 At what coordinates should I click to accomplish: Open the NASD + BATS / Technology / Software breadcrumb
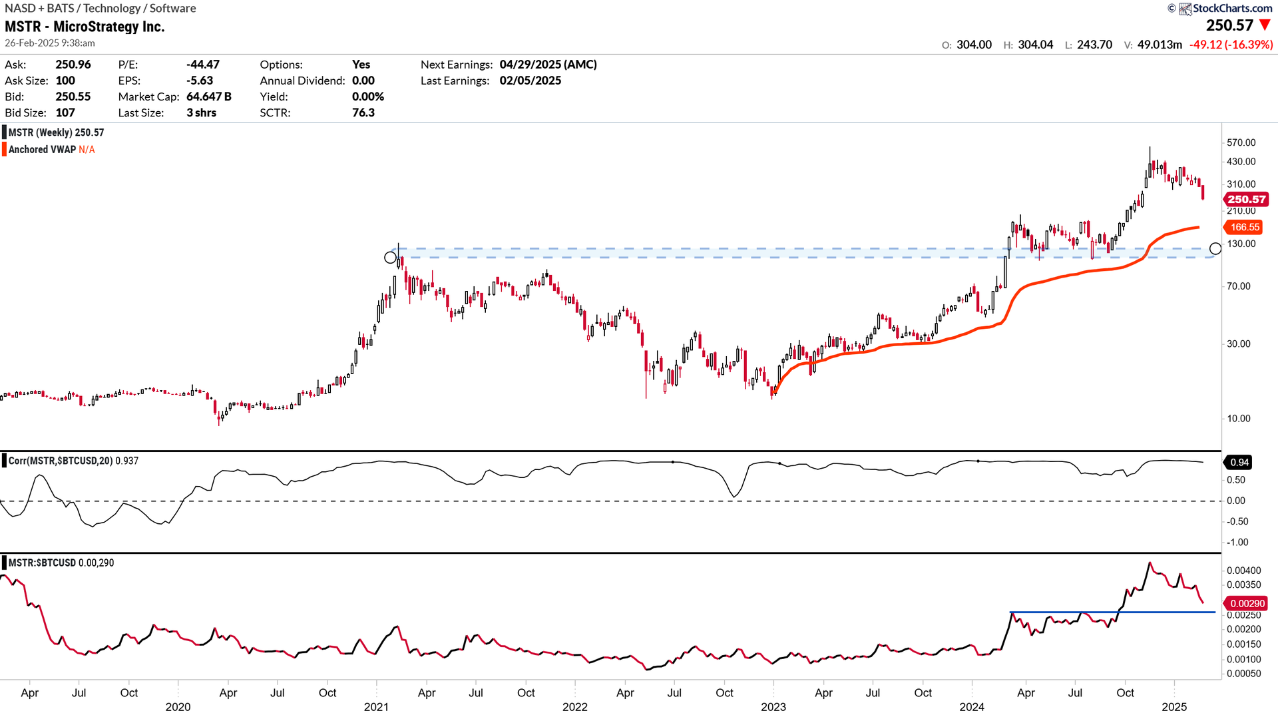(x=101, y=8)
